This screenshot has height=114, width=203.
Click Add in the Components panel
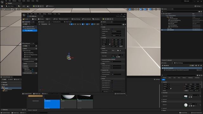pos(25,24)
